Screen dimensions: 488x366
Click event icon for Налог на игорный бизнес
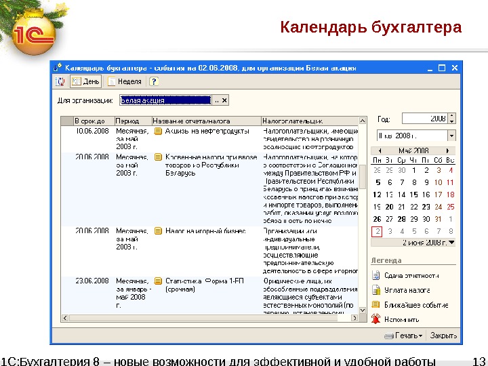(x=158, y=231)
